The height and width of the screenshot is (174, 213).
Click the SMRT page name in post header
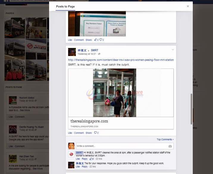tap(95, 50)
